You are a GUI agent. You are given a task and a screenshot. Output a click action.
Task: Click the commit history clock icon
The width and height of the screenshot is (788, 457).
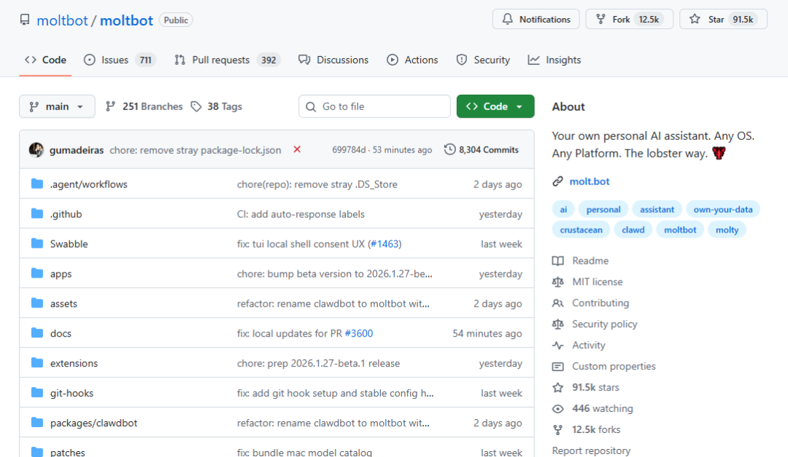(449, 149)
